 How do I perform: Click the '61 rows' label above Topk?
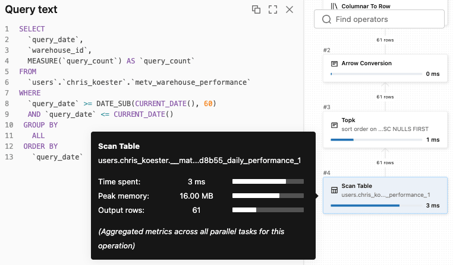(385, 97)
